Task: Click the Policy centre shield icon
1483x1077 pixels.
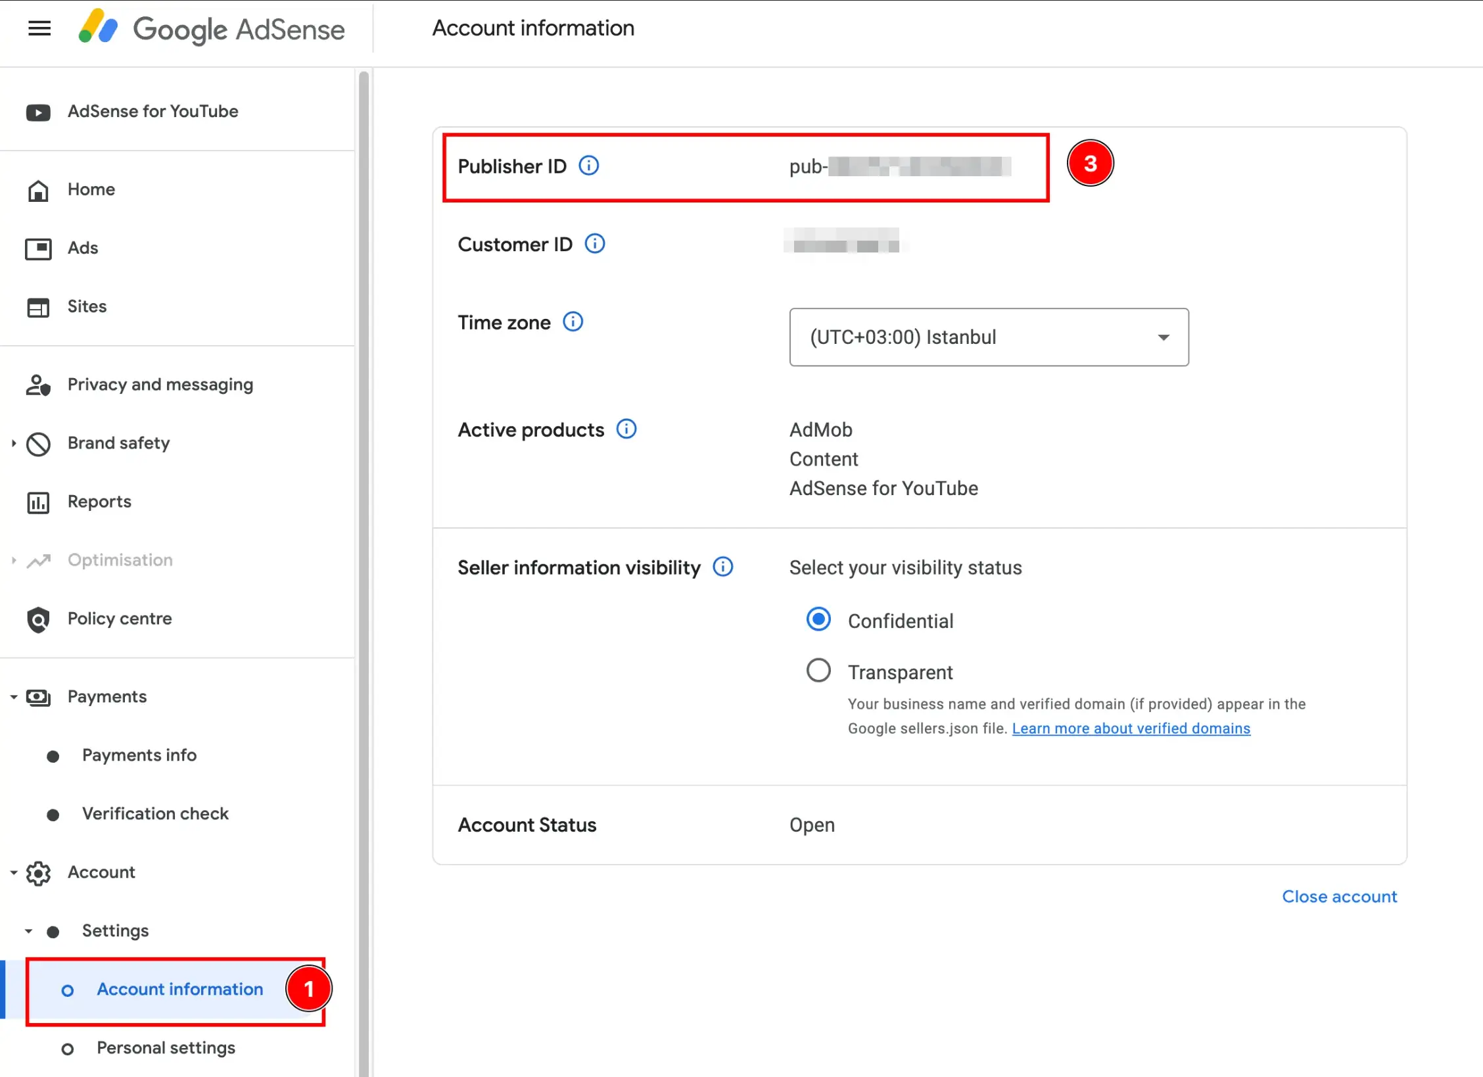Action: click(38, 619)
